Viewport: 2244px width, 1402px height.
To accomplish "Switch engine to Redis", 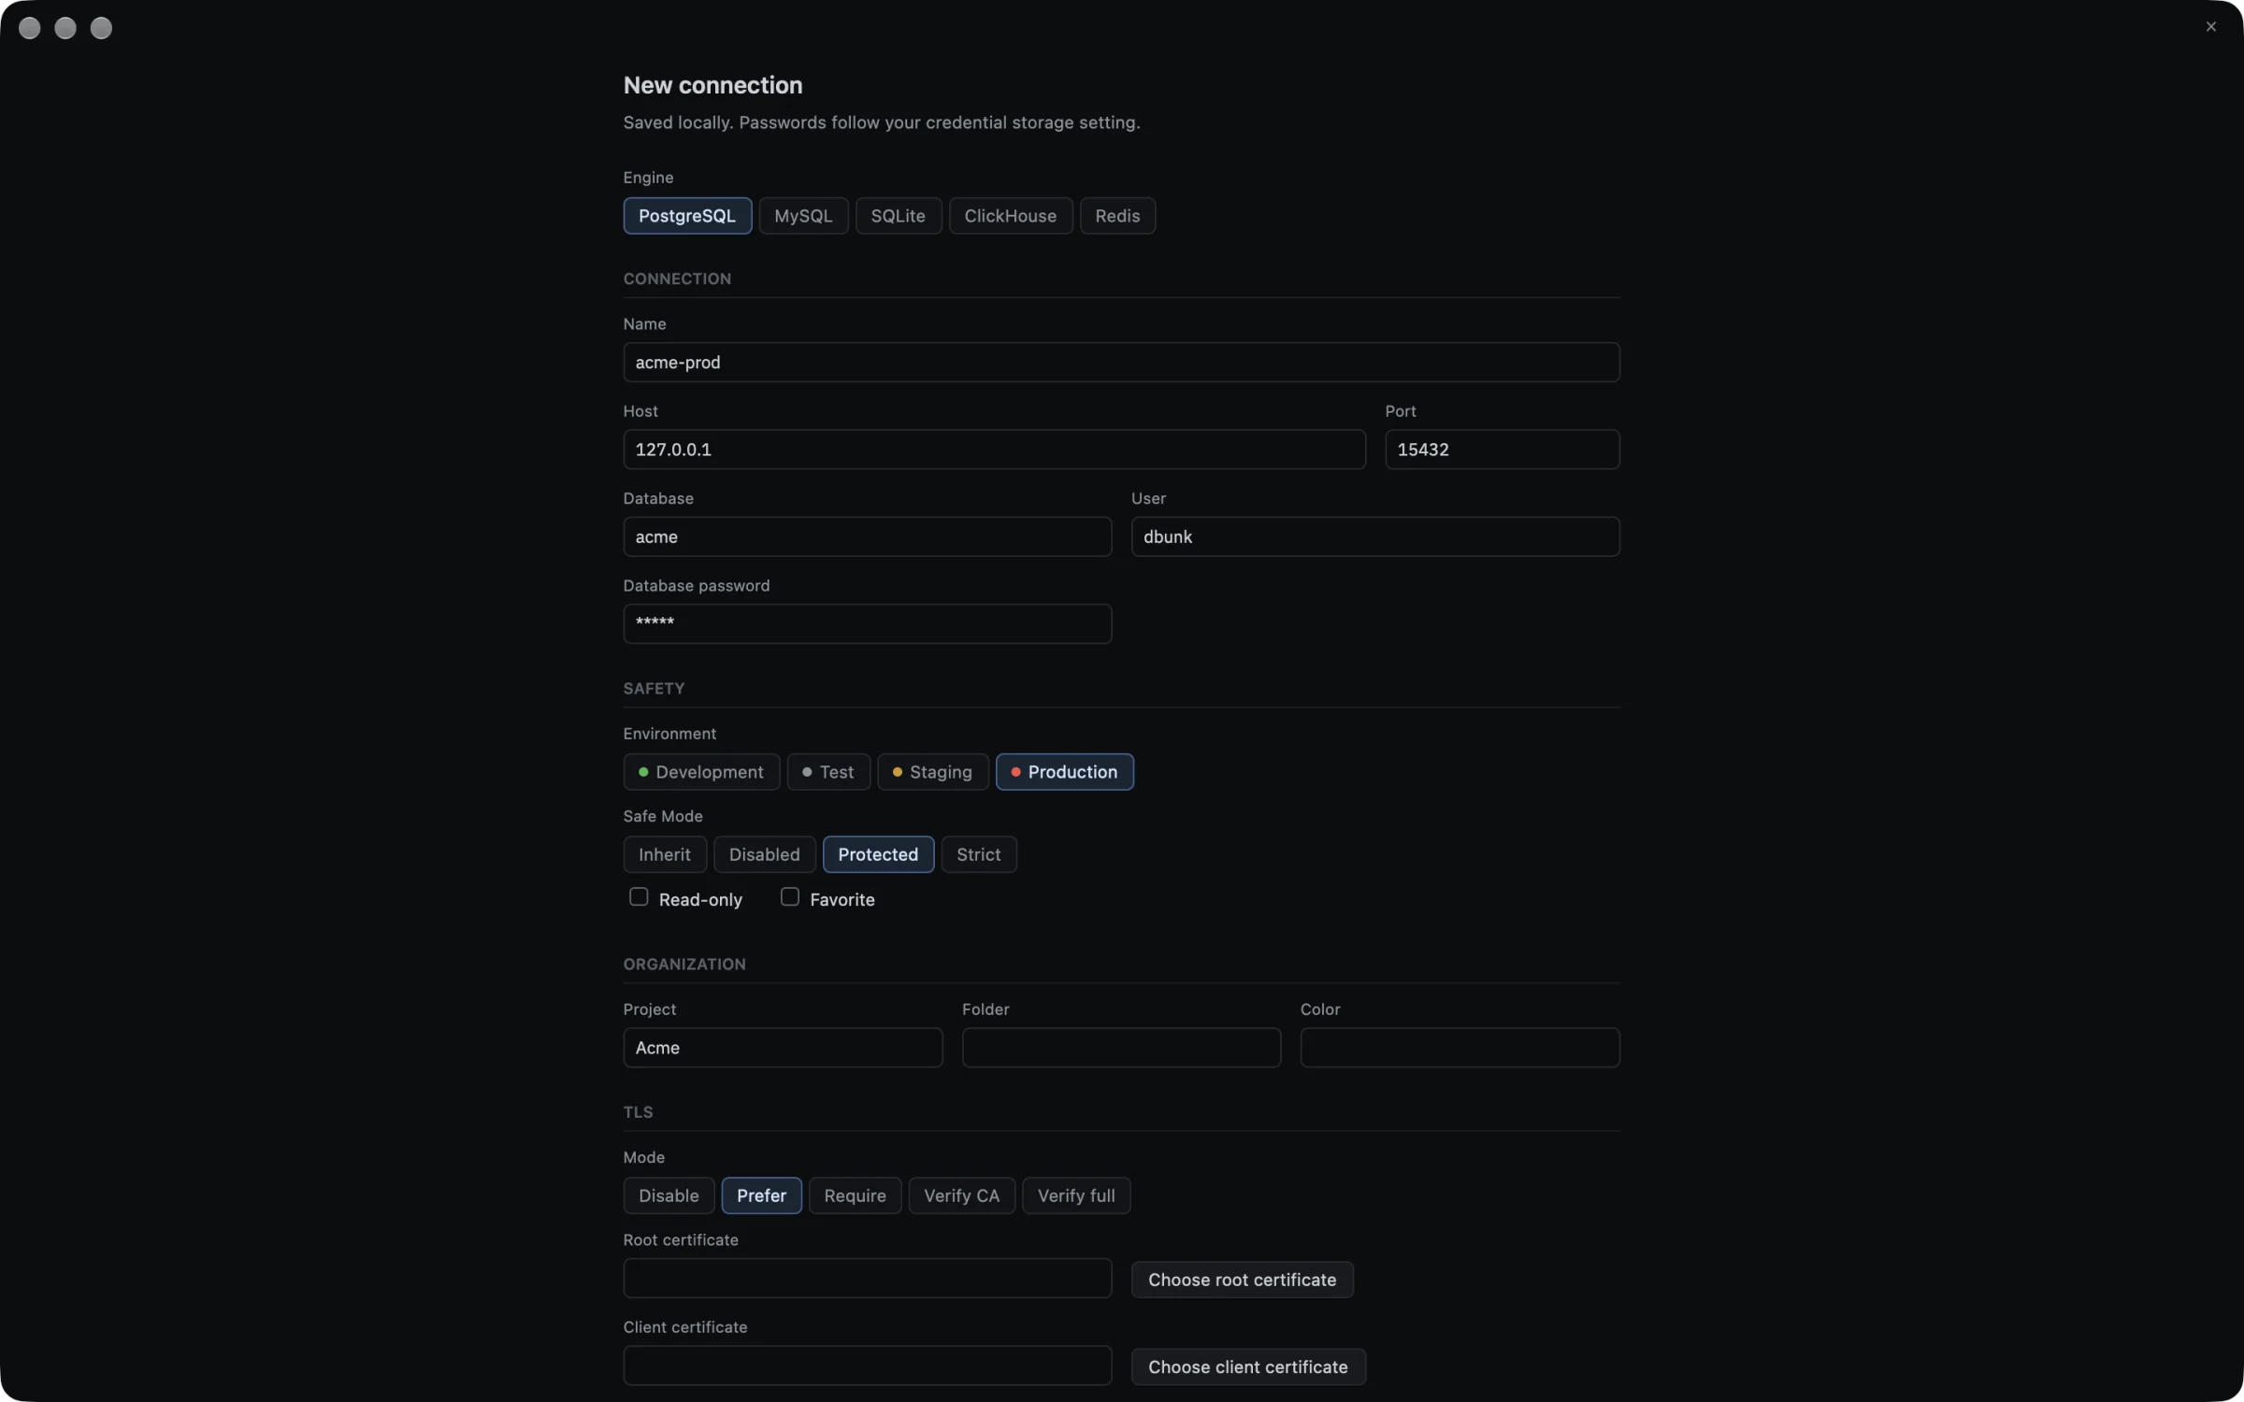I will (1117, 216).
